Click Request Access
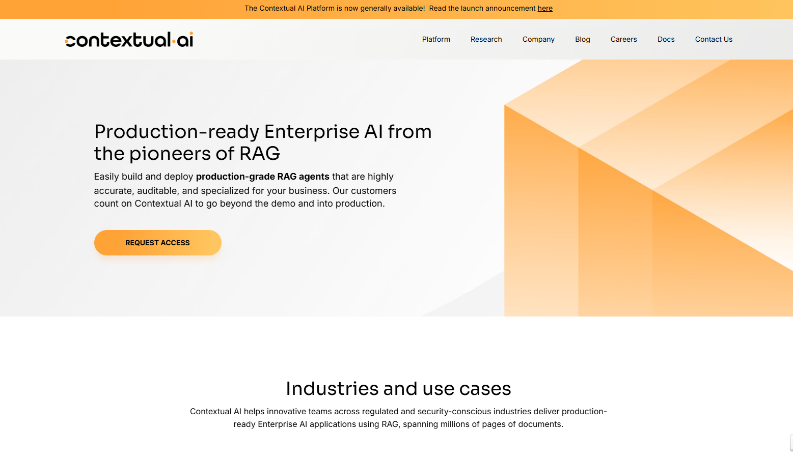This screenshot has height=459, width=793. tap(157, 243)
